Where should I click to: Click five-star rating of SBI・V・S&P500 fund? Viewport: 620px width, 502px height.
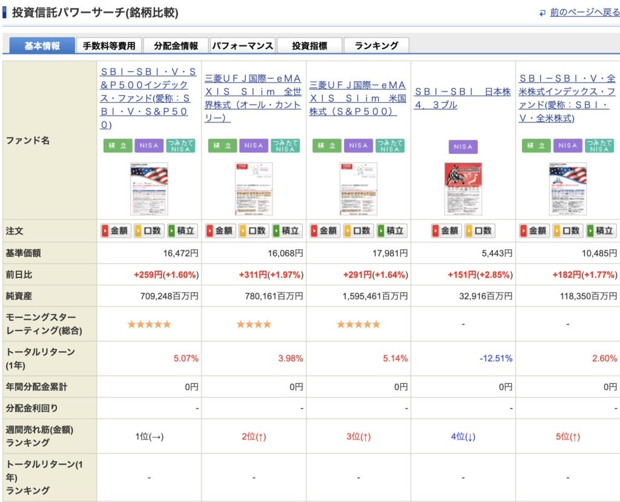coord(149,325)
